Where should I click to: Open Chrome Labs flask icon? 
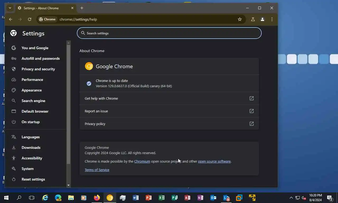pos(253,19)
